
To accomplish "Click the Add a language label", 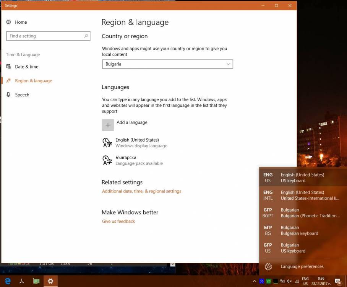I will click(132, 122).
